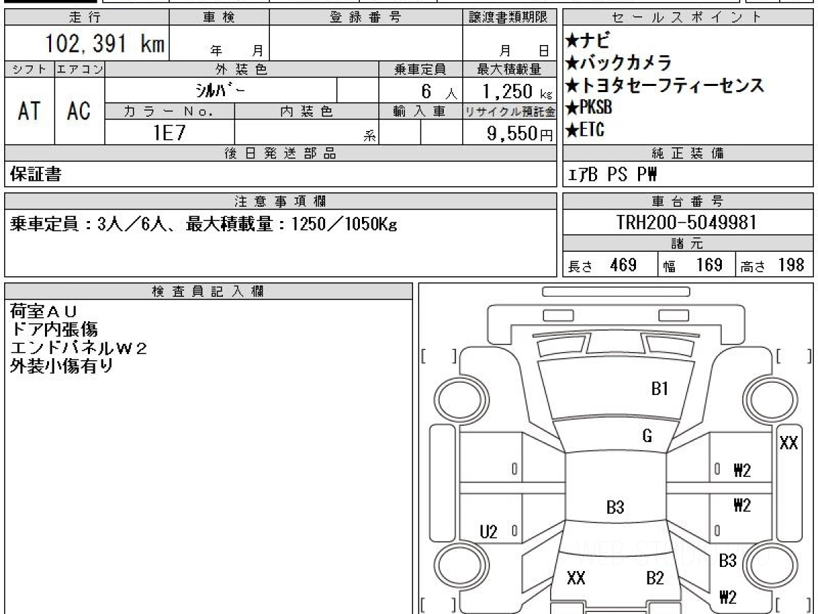Click the エンドパネルW2 inspector note
Screen dimensions: 818x614
click(78, 348)
